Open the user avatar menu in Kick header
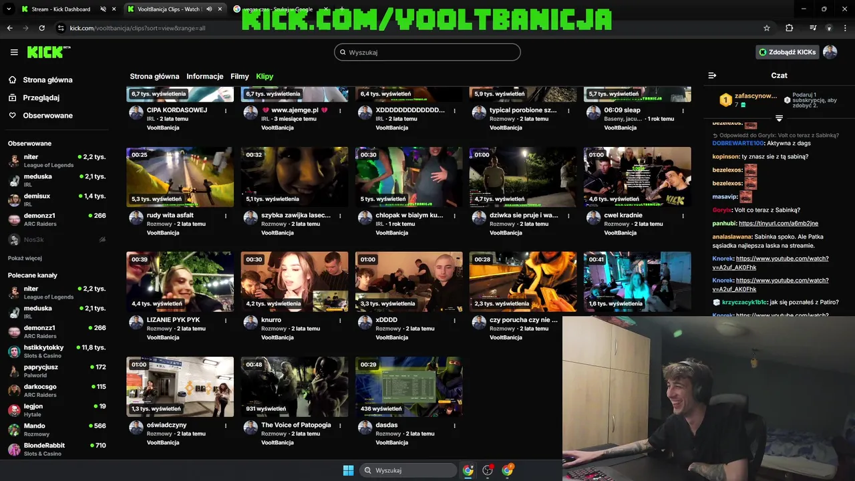Screen dimensions: 855x481 [830, 52]
